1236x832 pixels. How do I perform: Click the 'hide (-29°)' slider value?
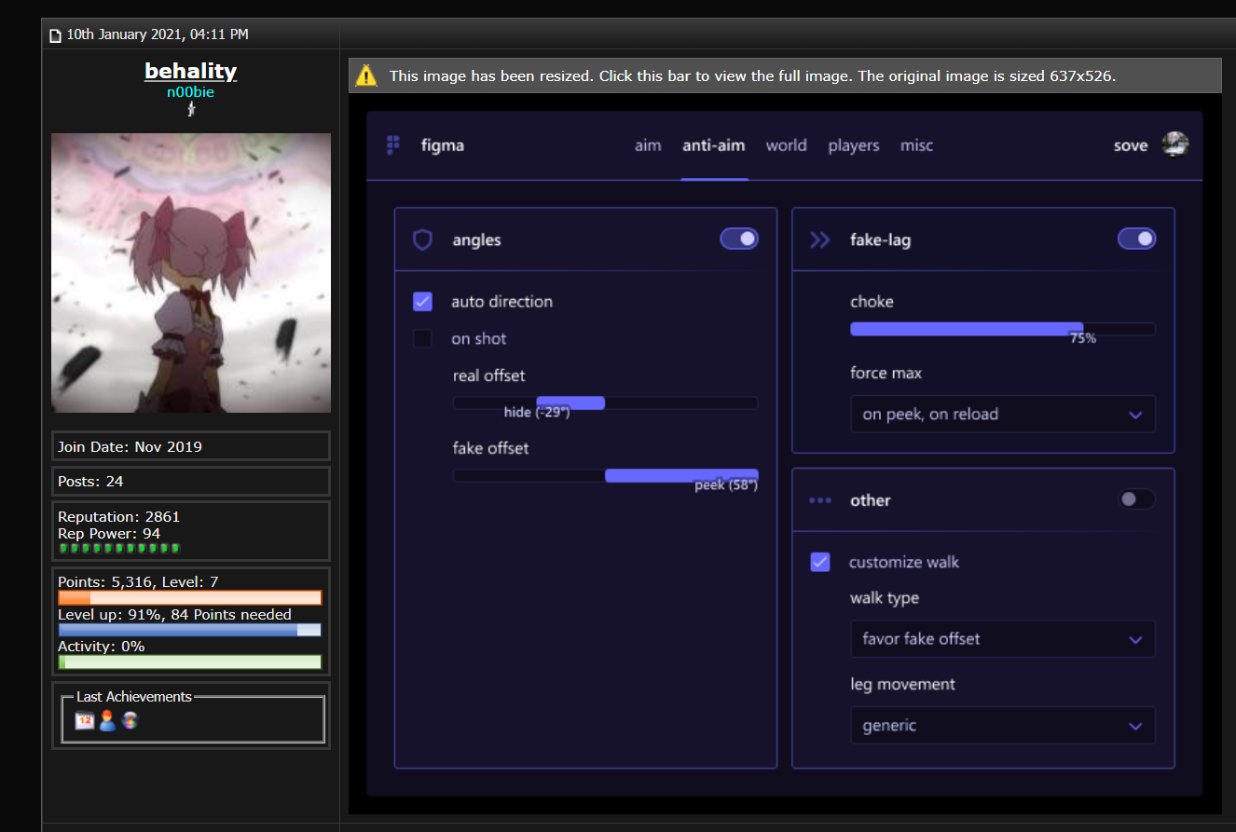coord(537,412)
